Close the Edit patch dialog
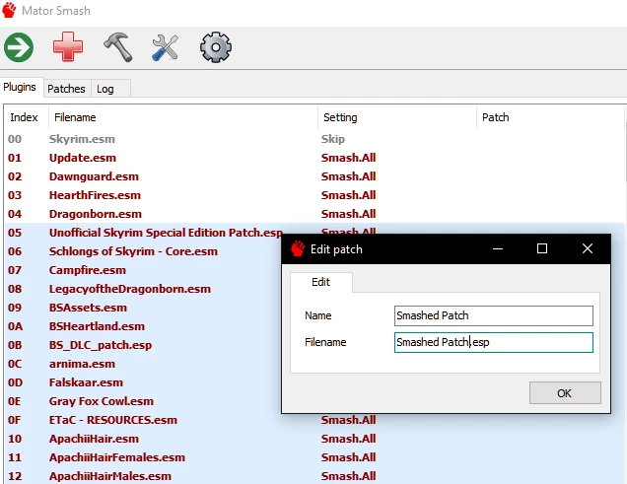This screenshot has height=484, width=627. point(588,249)
